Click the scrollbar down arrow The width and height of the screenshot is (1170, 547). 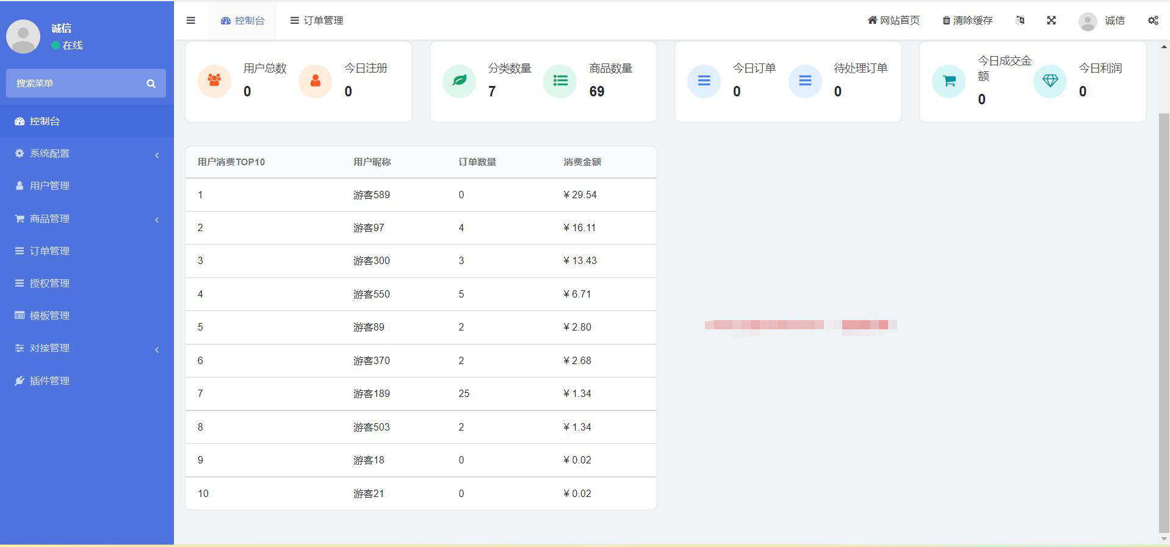point(1164,538)
